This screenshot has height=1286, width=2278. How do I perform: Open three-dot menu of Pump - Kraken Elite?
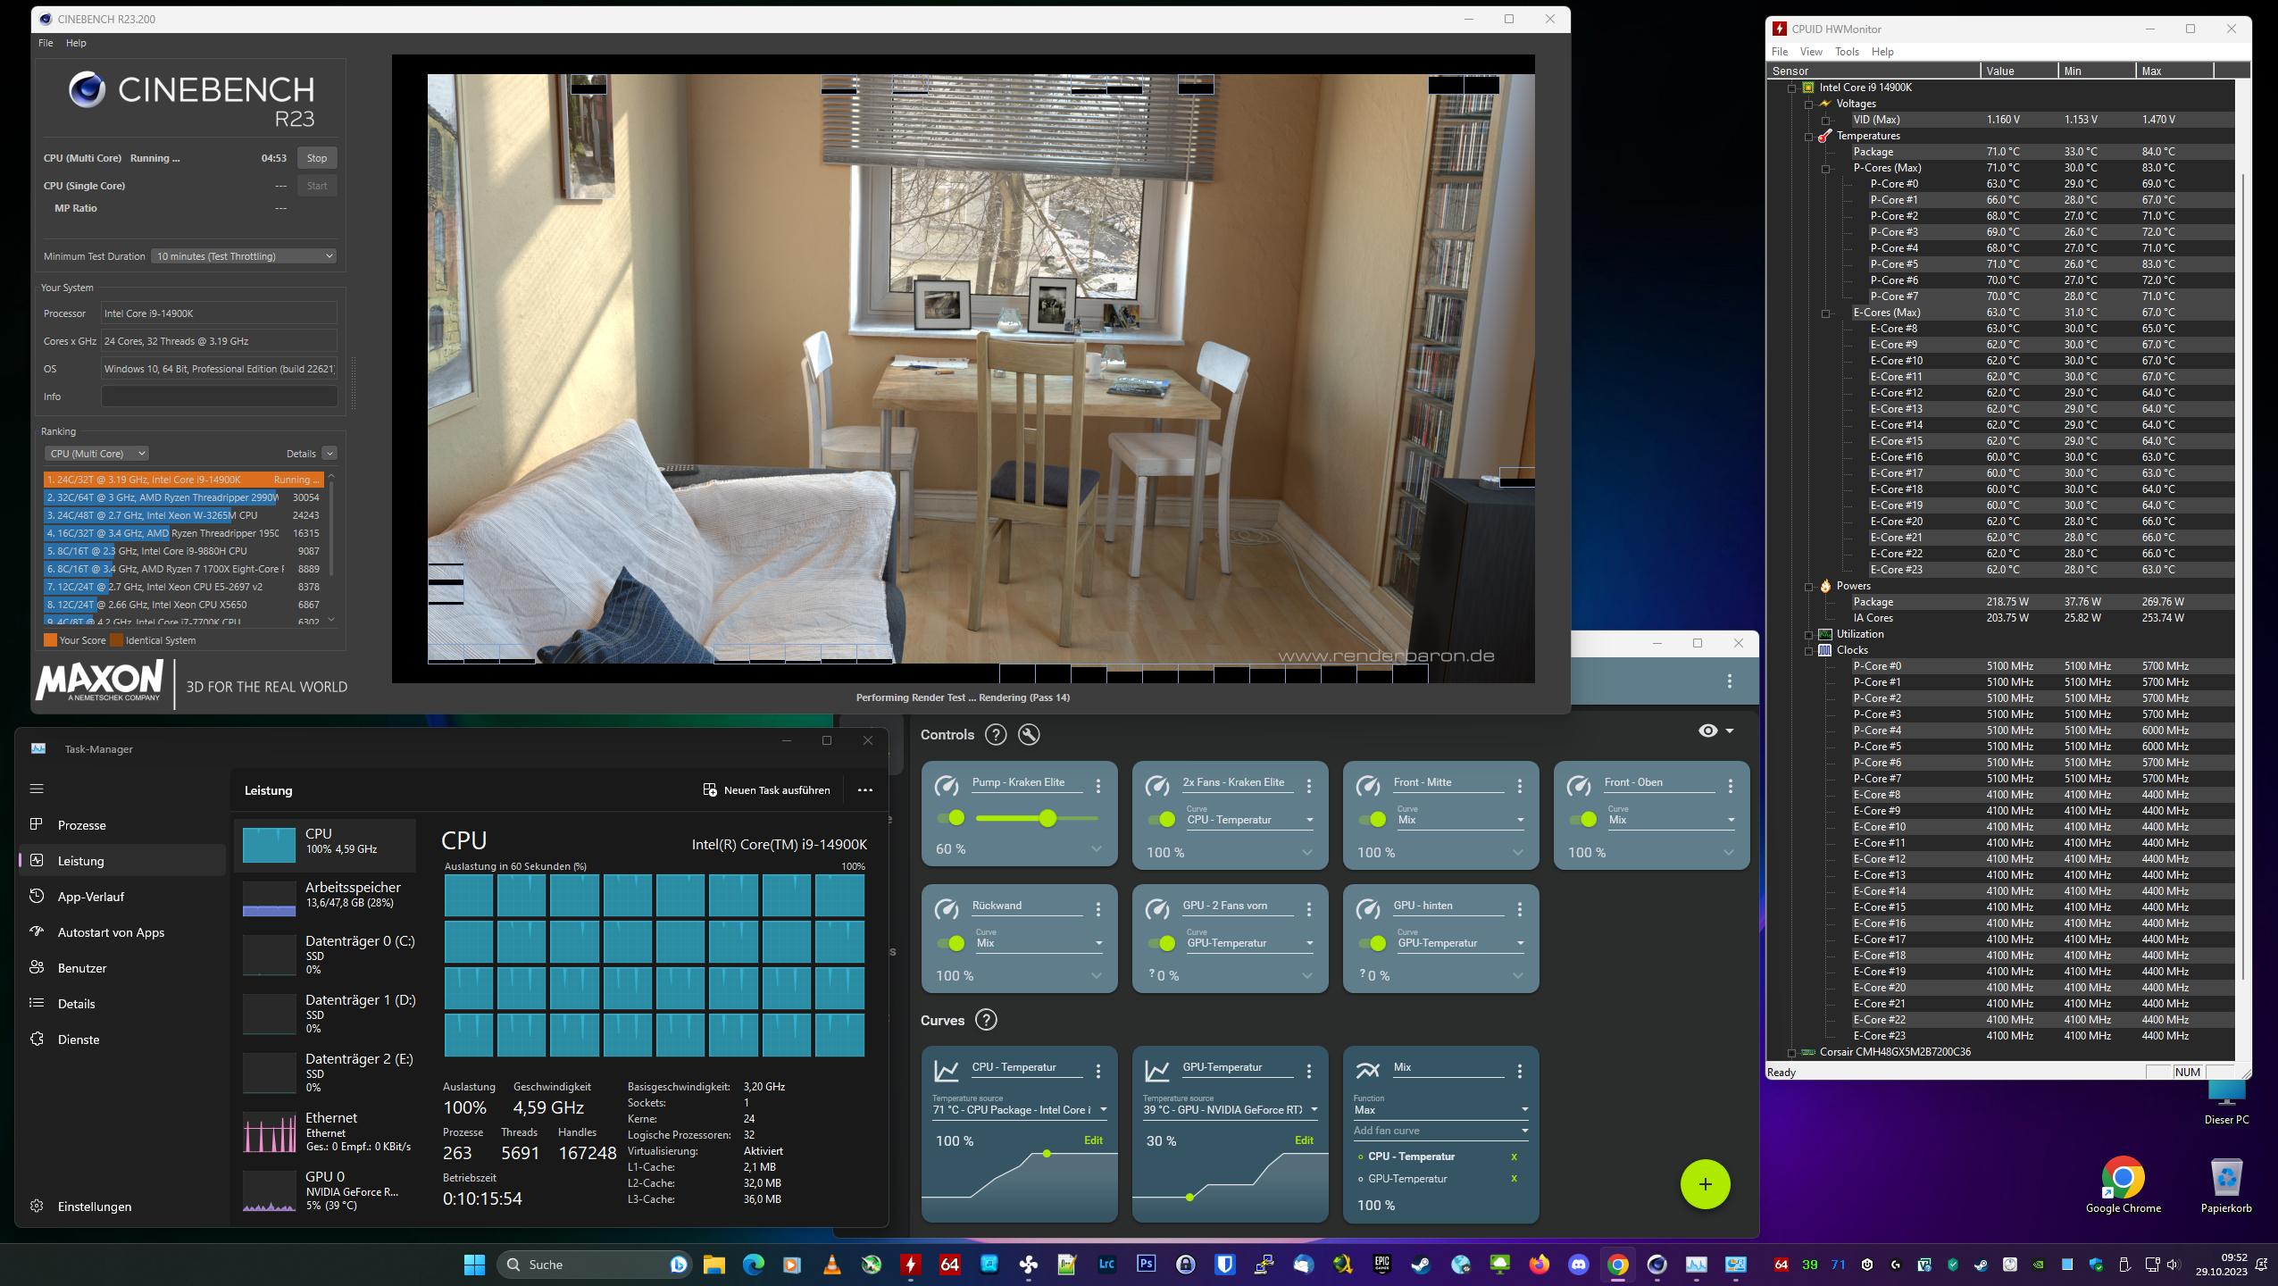[1097, 786]
